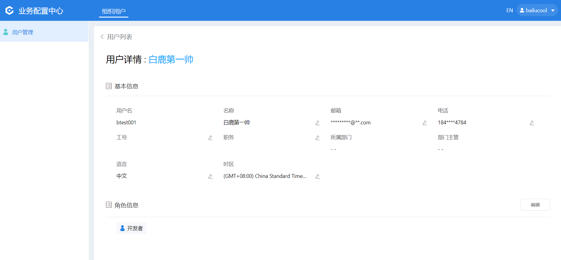Click the 业务配置中心 title text
561x260 pixels.
coord(41,11)
